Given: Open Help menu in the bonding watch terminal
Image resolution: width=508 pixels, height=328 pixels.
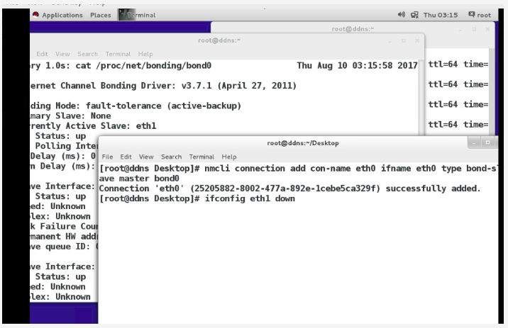Looking at the screenshot, I should (x=145, y=54).
